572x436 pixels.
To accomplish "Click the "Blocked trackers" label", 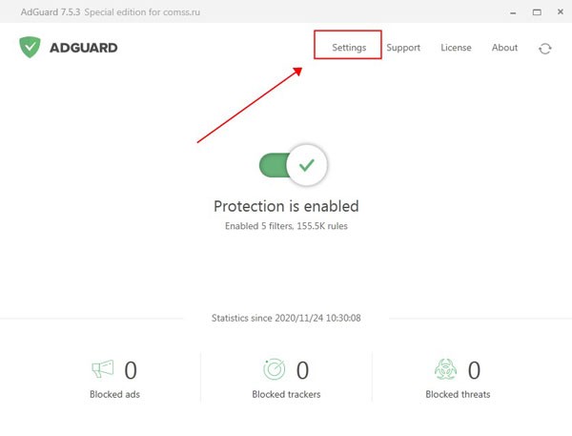I will 286,394.
